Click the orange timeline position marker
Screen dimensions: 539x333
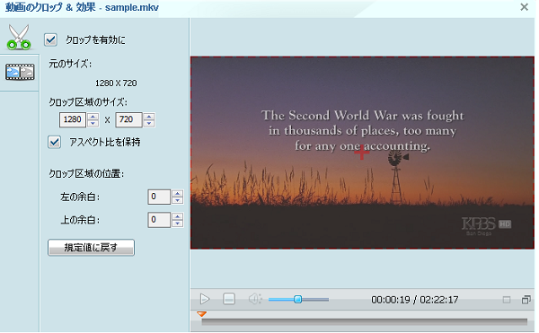202,314
